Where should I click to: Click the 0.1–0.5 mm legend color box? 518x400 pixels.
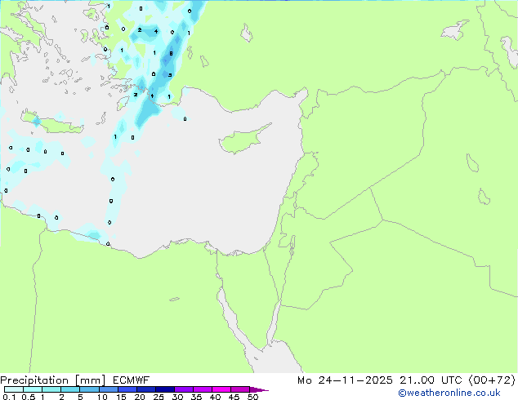14,389
